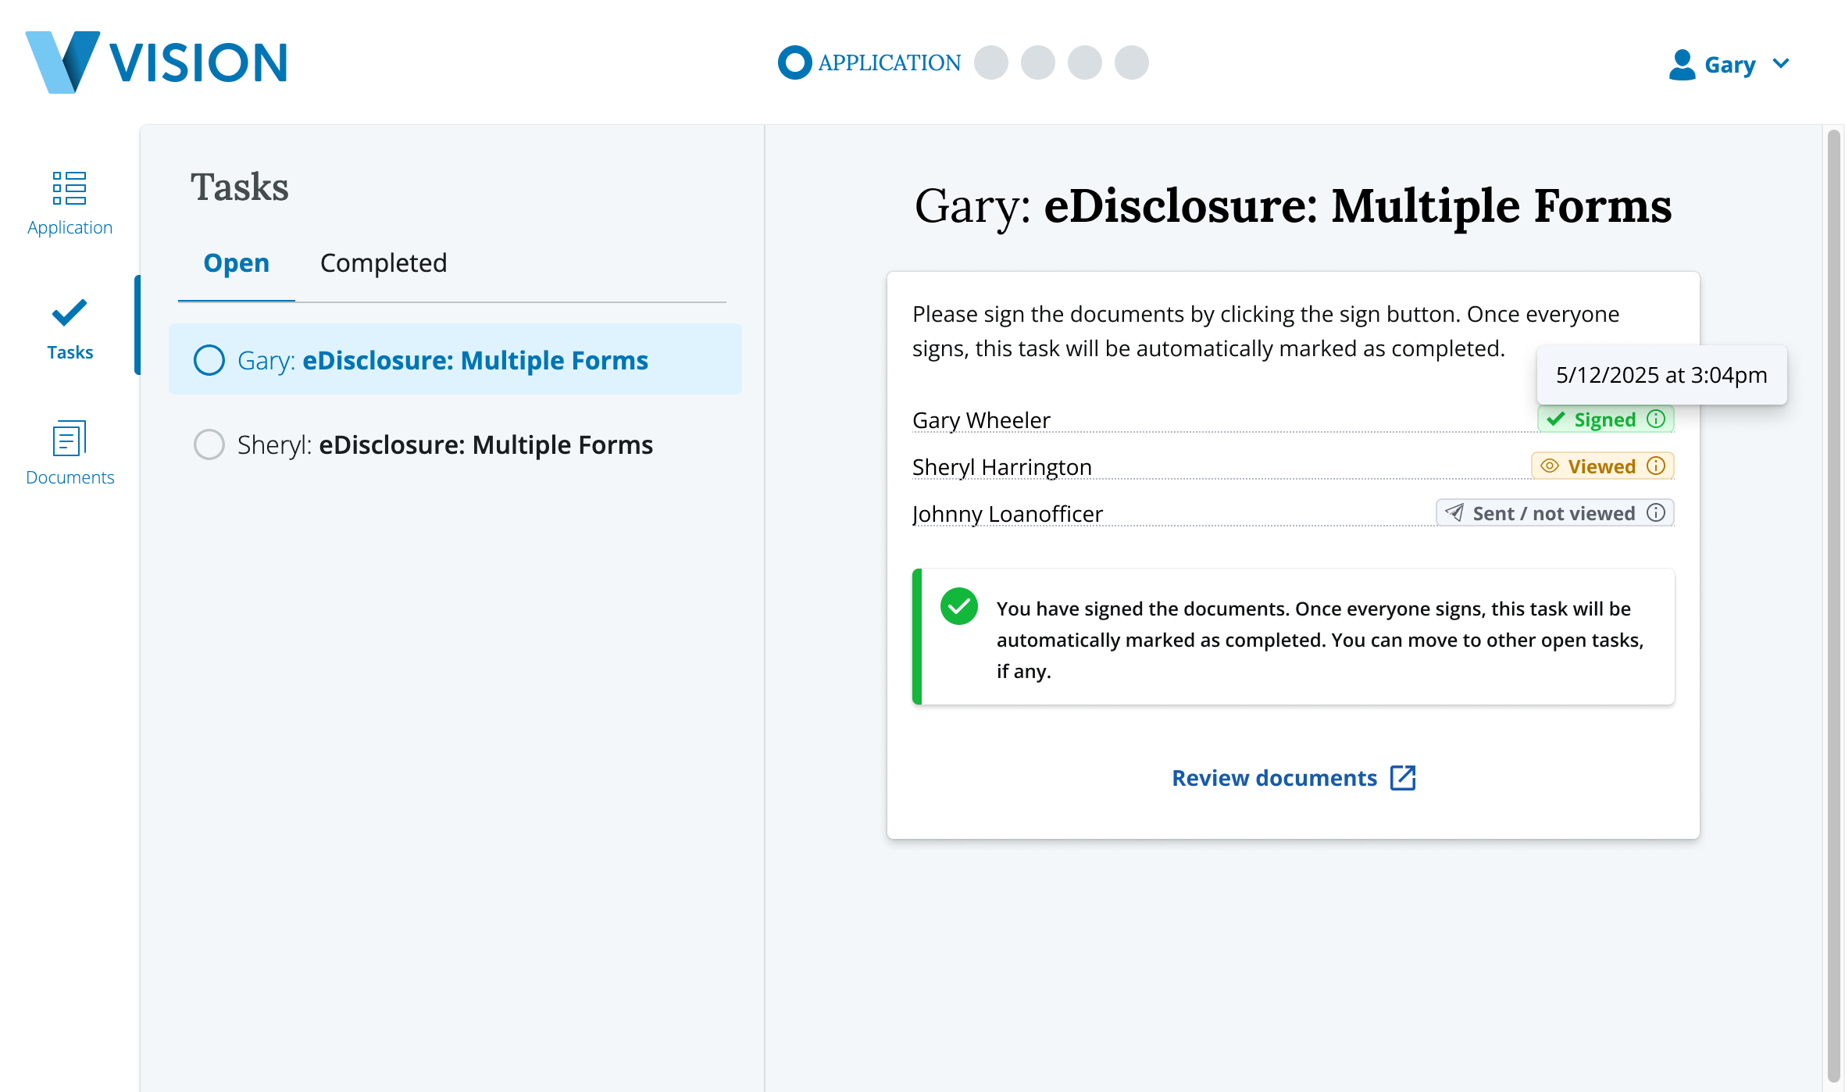Click info icon next to Signed status
The image size is (1845, 1092).
point(1656,419)
